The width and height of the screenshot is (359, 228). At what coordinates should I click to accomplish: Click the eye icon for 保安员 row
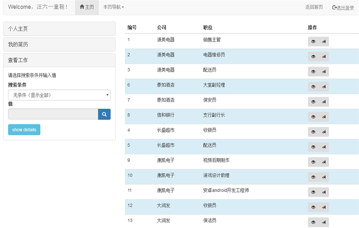(x=313, y=102)
